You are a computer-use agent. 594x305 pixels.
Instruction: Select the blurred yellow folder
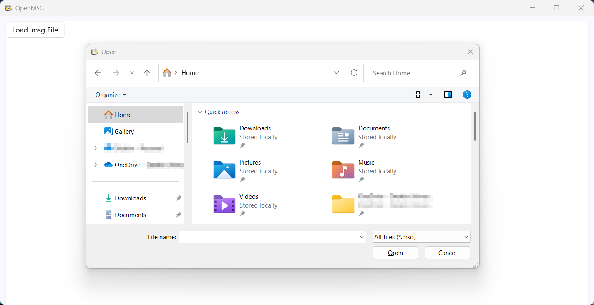pyautogui.click(x=343, y=204)
